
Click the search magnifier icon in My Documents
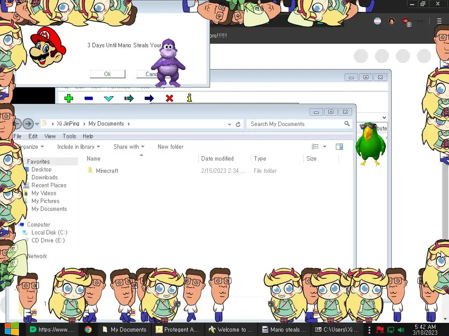(347, 124)
